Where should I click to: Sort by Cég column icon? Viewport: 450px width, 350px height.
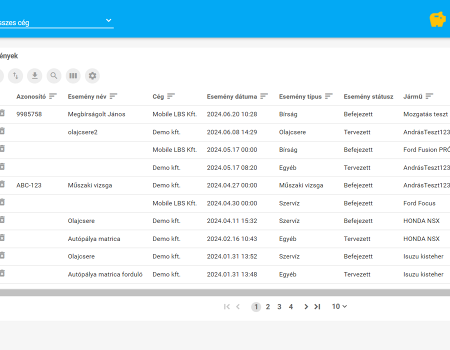[x=171, y=96]
